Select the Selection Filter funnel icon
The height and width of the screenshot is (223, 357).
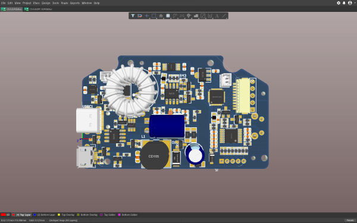tap(133, 15)
